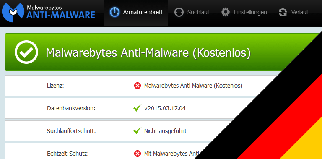The width and height of the screenshot is (322, 159).
Task: Click the red X icon next to Lizenz
Action: [x=138, y=86]
